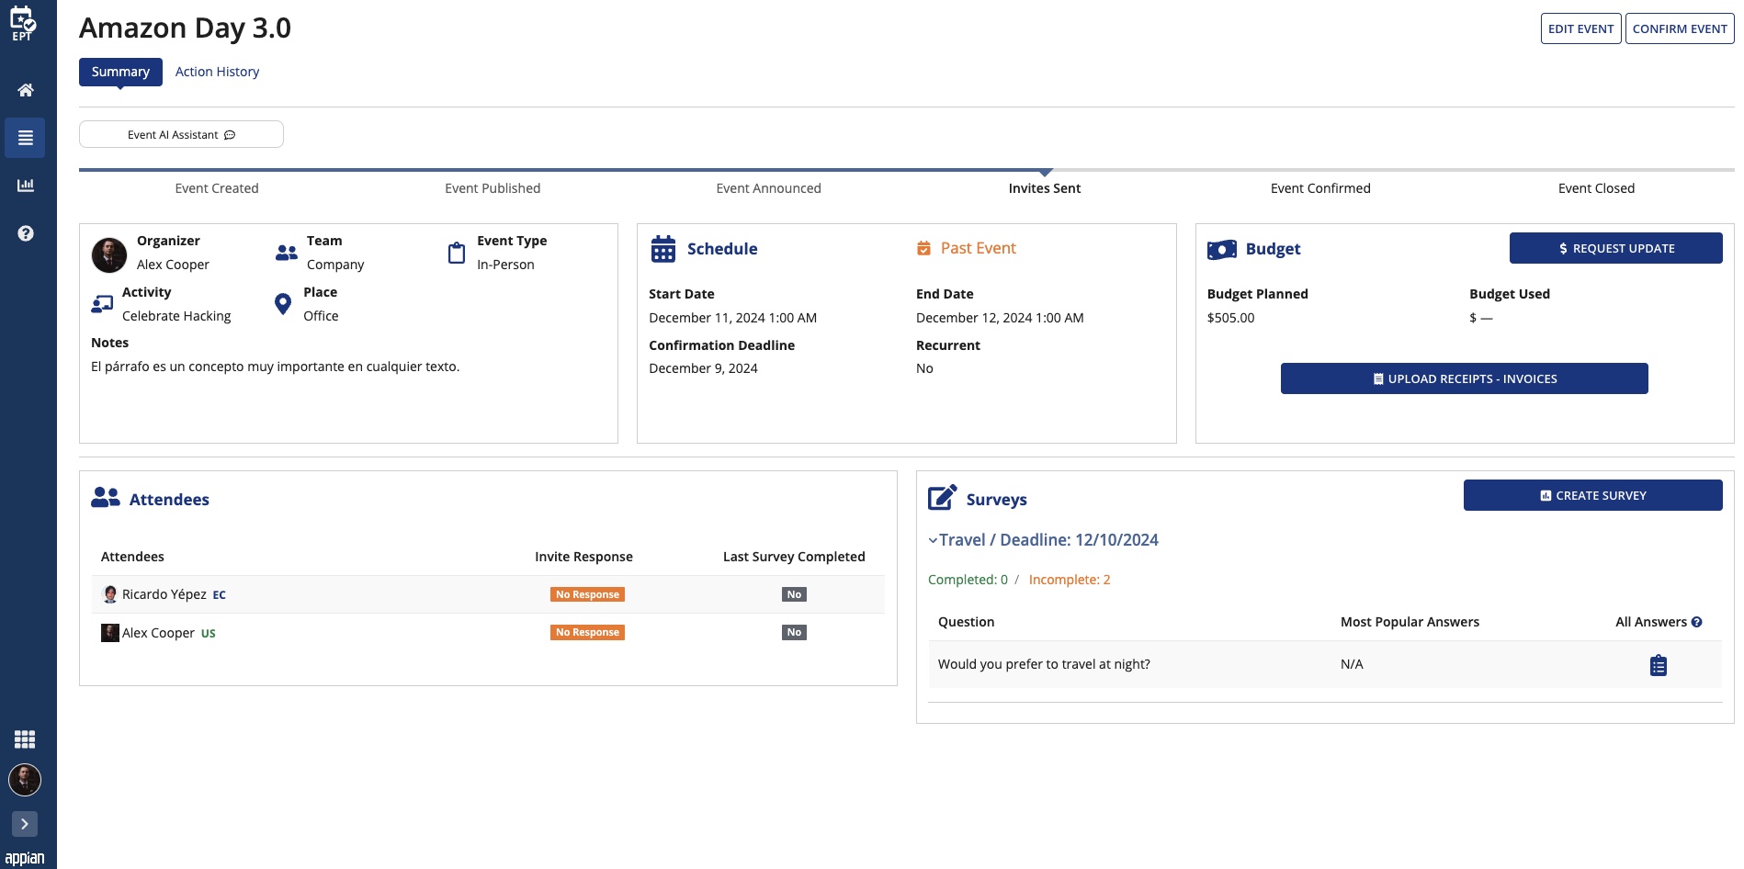This screenshot has width=1744, height=869.
Task: Open the apps grid navigation icon
Action: [x=25, y=739]
